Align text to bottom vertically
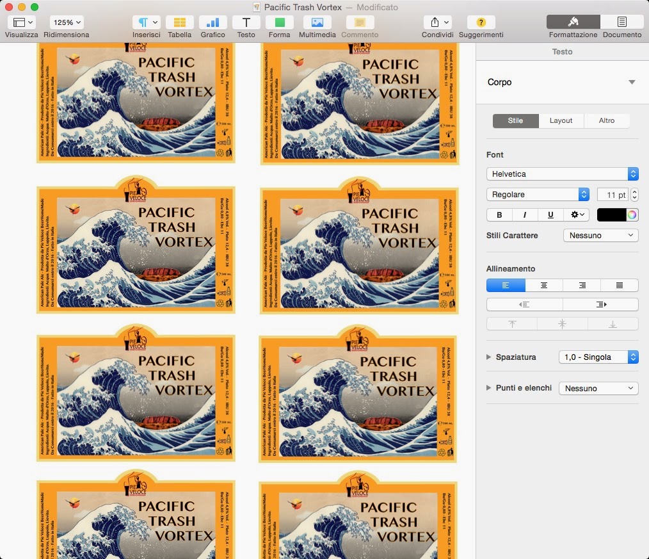The height and width of the screenshot is (559, 649). [613, 324]
